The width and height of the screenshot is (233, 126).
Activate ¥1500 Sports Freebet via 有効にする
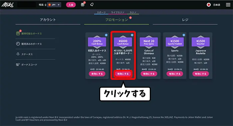pyautogui.click(x=175, y=74)
